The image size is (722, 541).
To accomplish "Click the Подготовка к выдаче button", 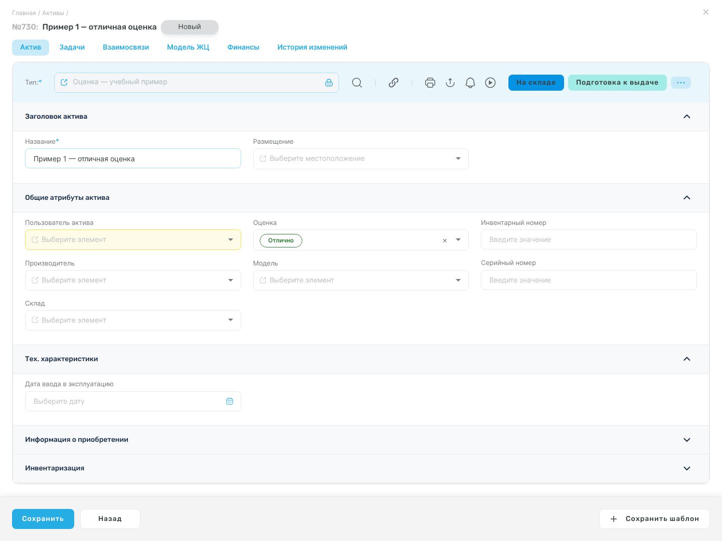I will tap(617, 83).
